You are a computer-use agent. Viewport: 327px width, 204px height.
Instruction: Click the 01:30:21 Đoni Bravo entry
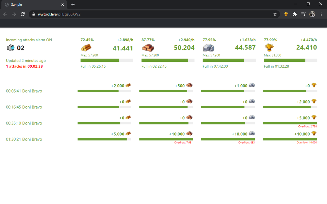24,139
